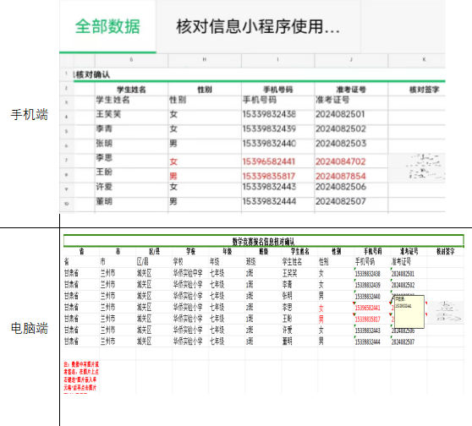Select the bold 区/县 header cell
The image size is (472, 426).
point(154,251)
